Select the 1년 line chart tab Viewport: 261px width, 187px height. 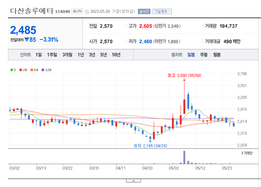[81, 55]
